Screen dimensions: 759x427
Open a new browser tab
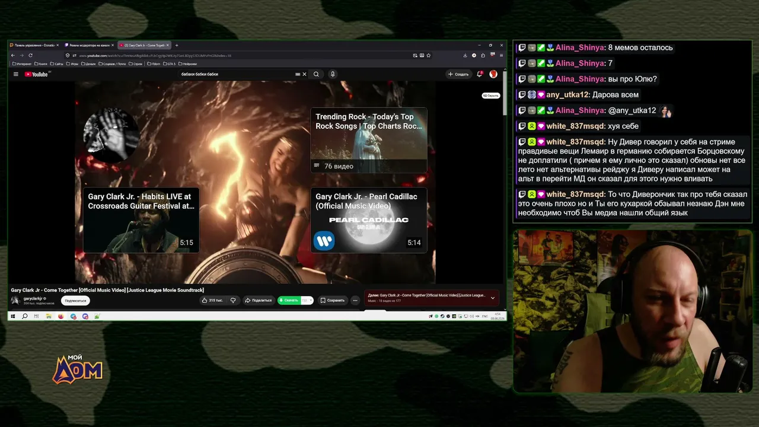(x=176, y=45)
